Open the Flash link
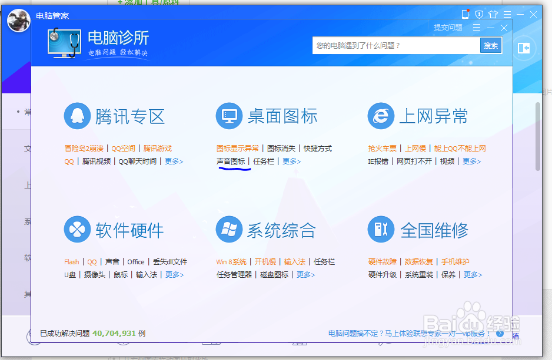552x360 pixels. tap(71, 262)
